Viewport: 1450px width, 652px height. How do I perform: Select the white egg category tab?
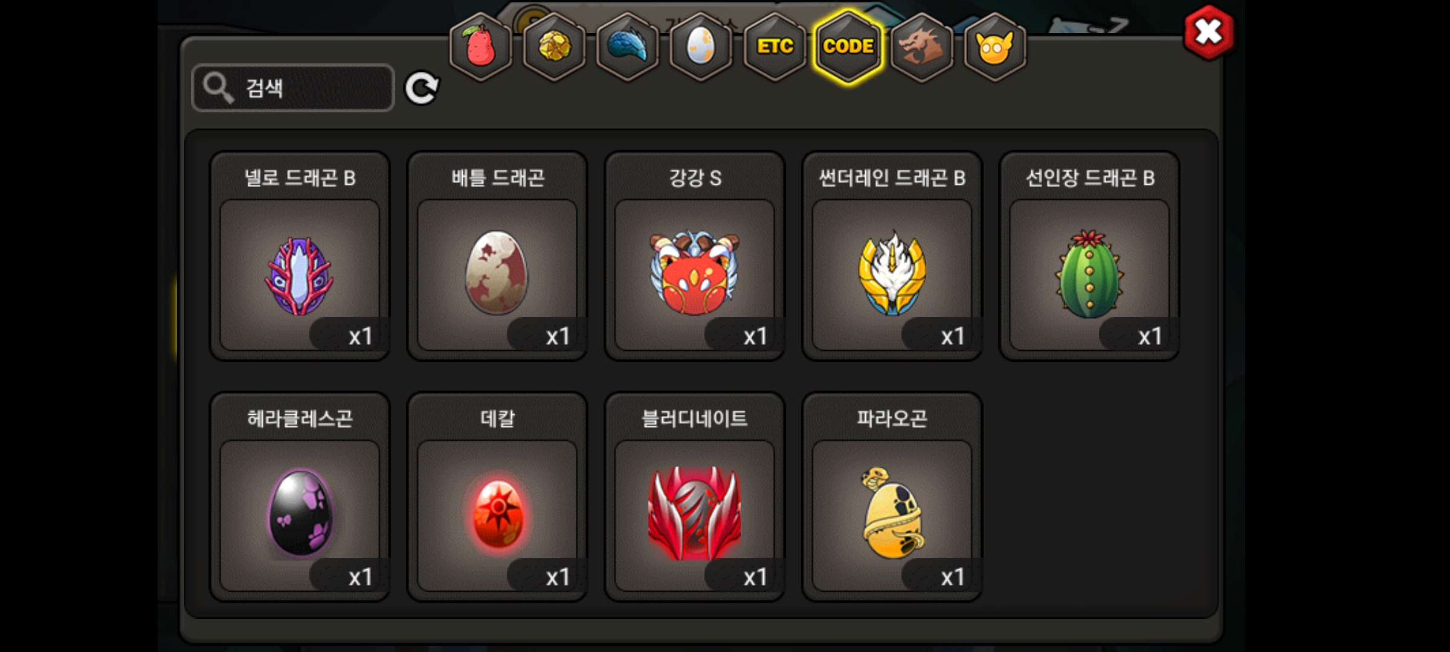pos(701,46)
